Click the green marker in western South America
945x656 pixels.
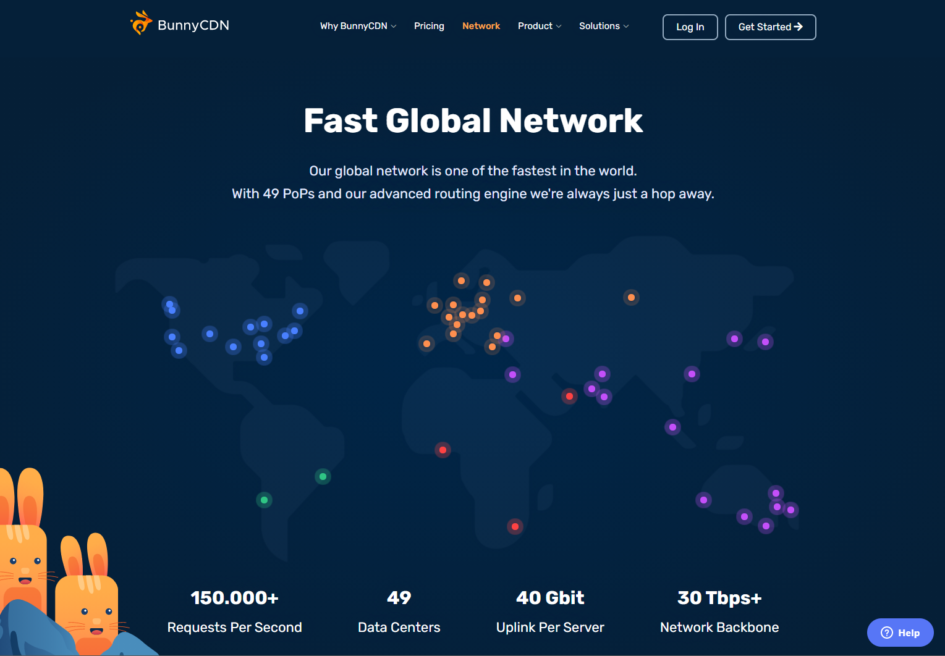264,500
